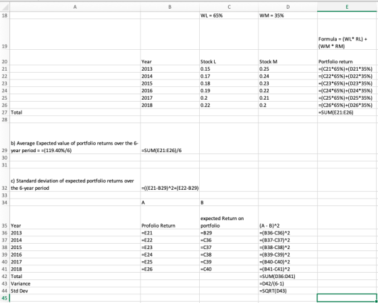
Task: Select Stock L value 0.15
Action: point(229,69)
